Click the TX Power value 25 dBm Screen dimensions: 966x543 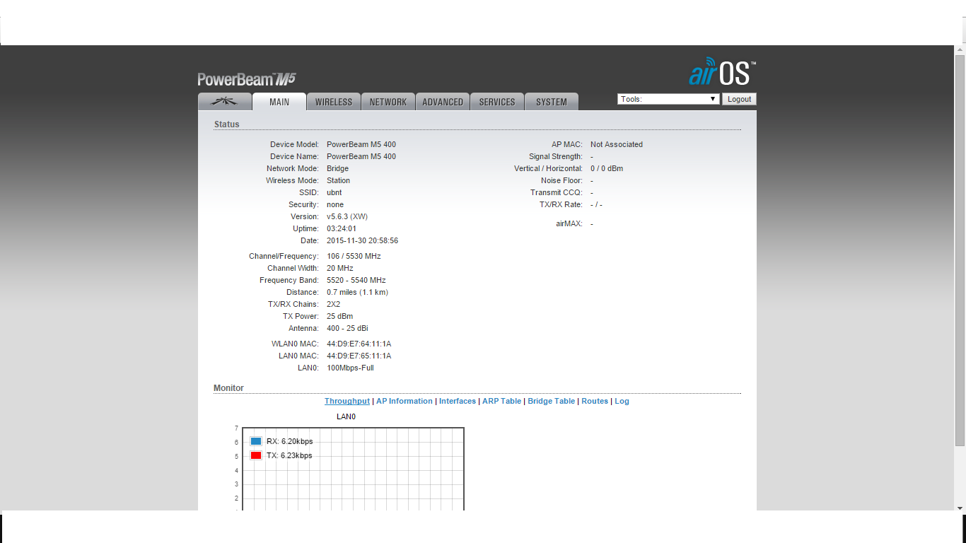pyautogui.click(x=339, y=316)
